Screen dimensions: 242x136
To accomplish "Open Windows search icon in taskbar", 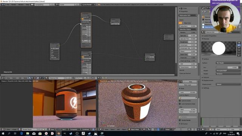I will [x=9, y=133].
